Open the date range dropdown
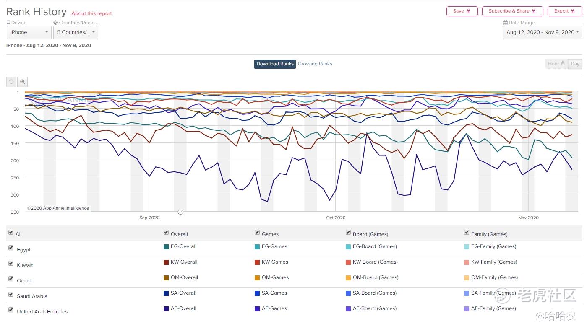 coord(543,32)
